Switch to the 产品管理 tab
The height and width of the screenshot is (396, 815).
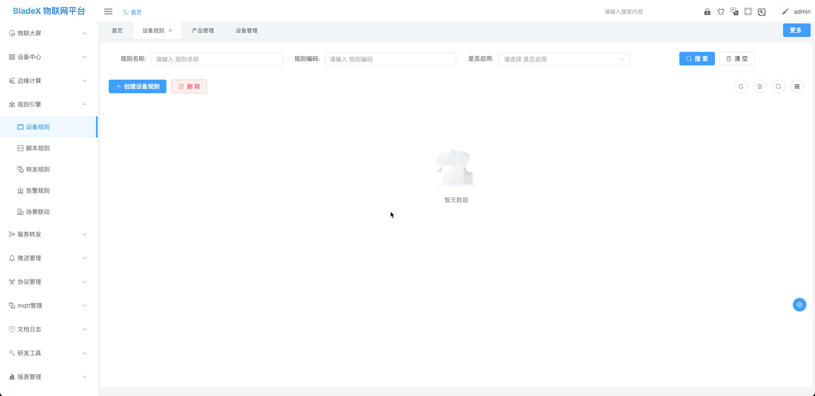(203, 31)
